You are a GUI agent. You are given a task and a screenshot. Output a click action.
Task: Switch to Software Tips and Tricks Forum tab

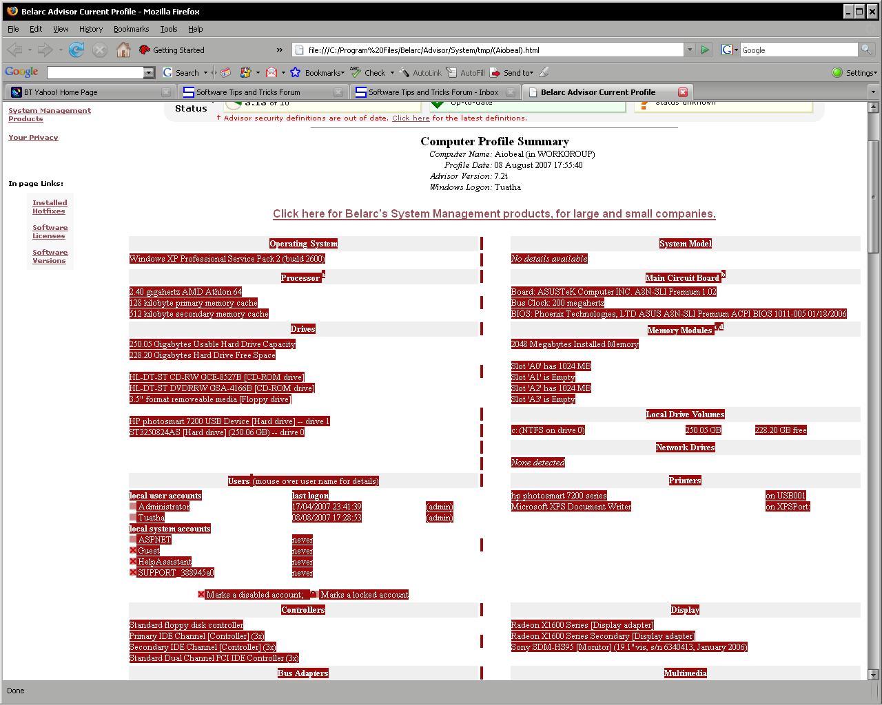point(262,92)
